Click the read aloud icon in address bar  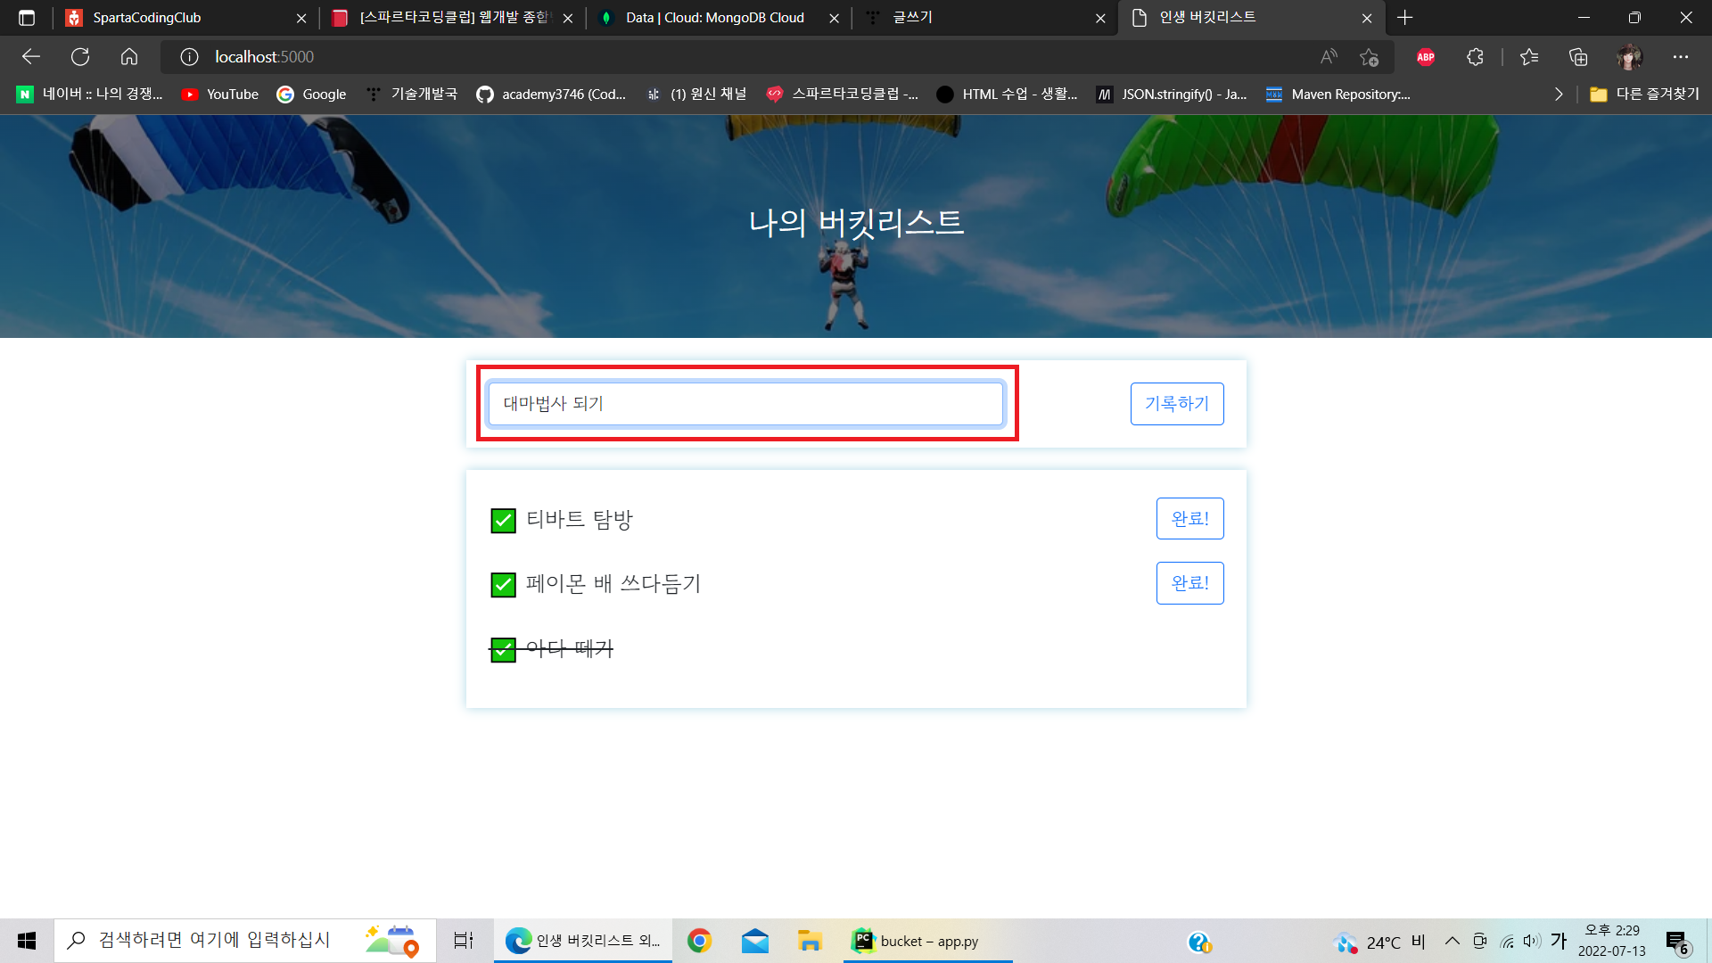[x=1329, y=57]
